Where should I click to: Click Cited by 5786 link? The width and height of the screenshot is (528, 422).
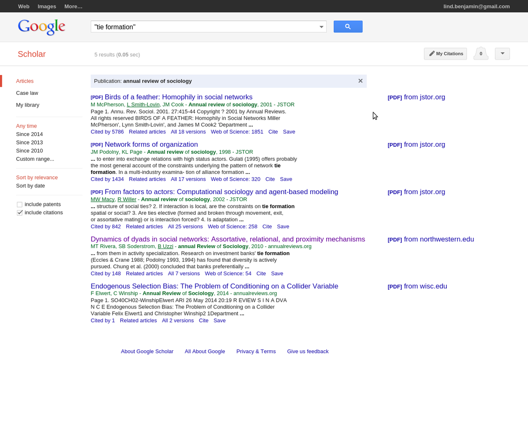pos(107,132)
